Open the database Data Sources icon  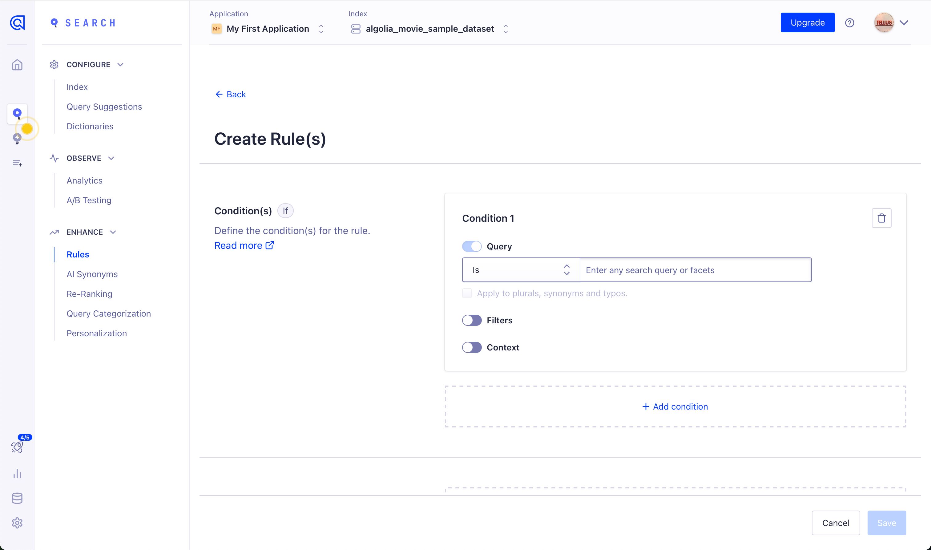(x=17, y=498)
